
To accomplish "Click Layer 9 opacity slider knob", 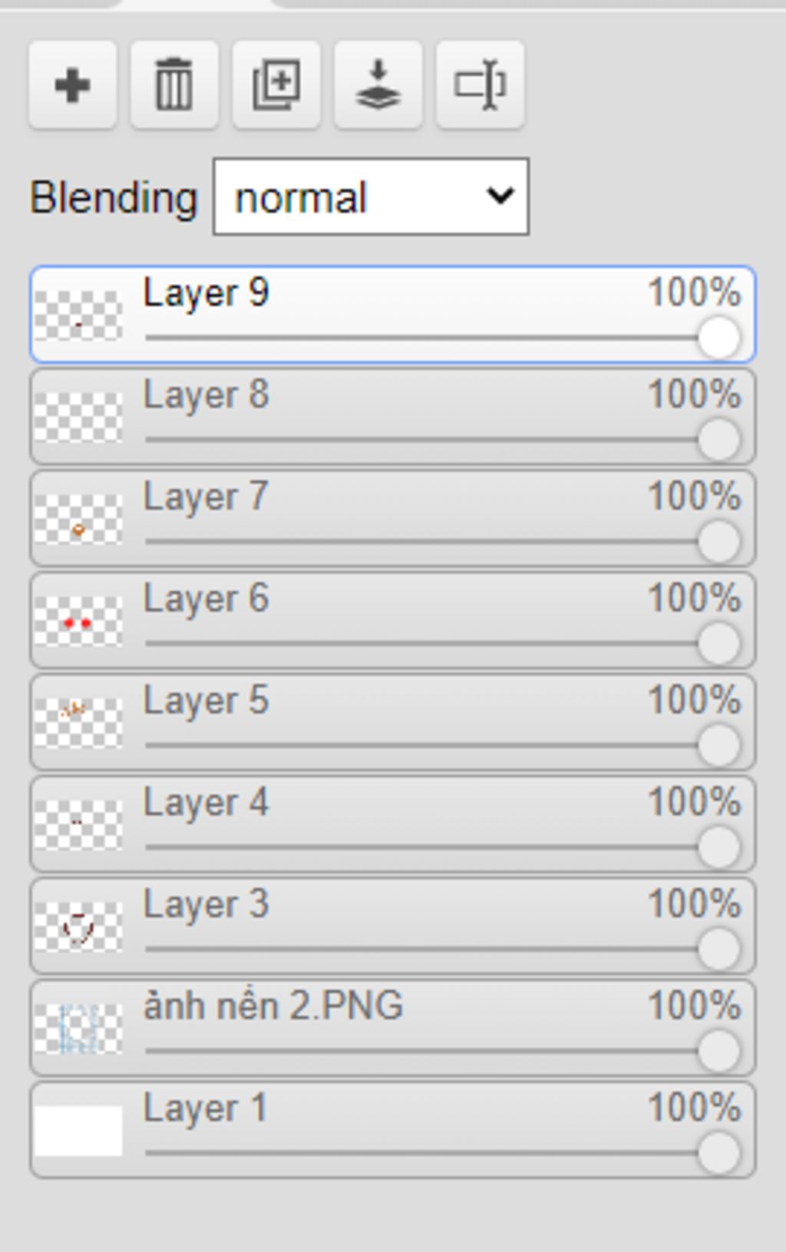I will pos(719,338).
